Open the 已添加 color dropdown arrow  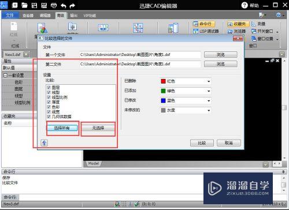coord(209,91)
